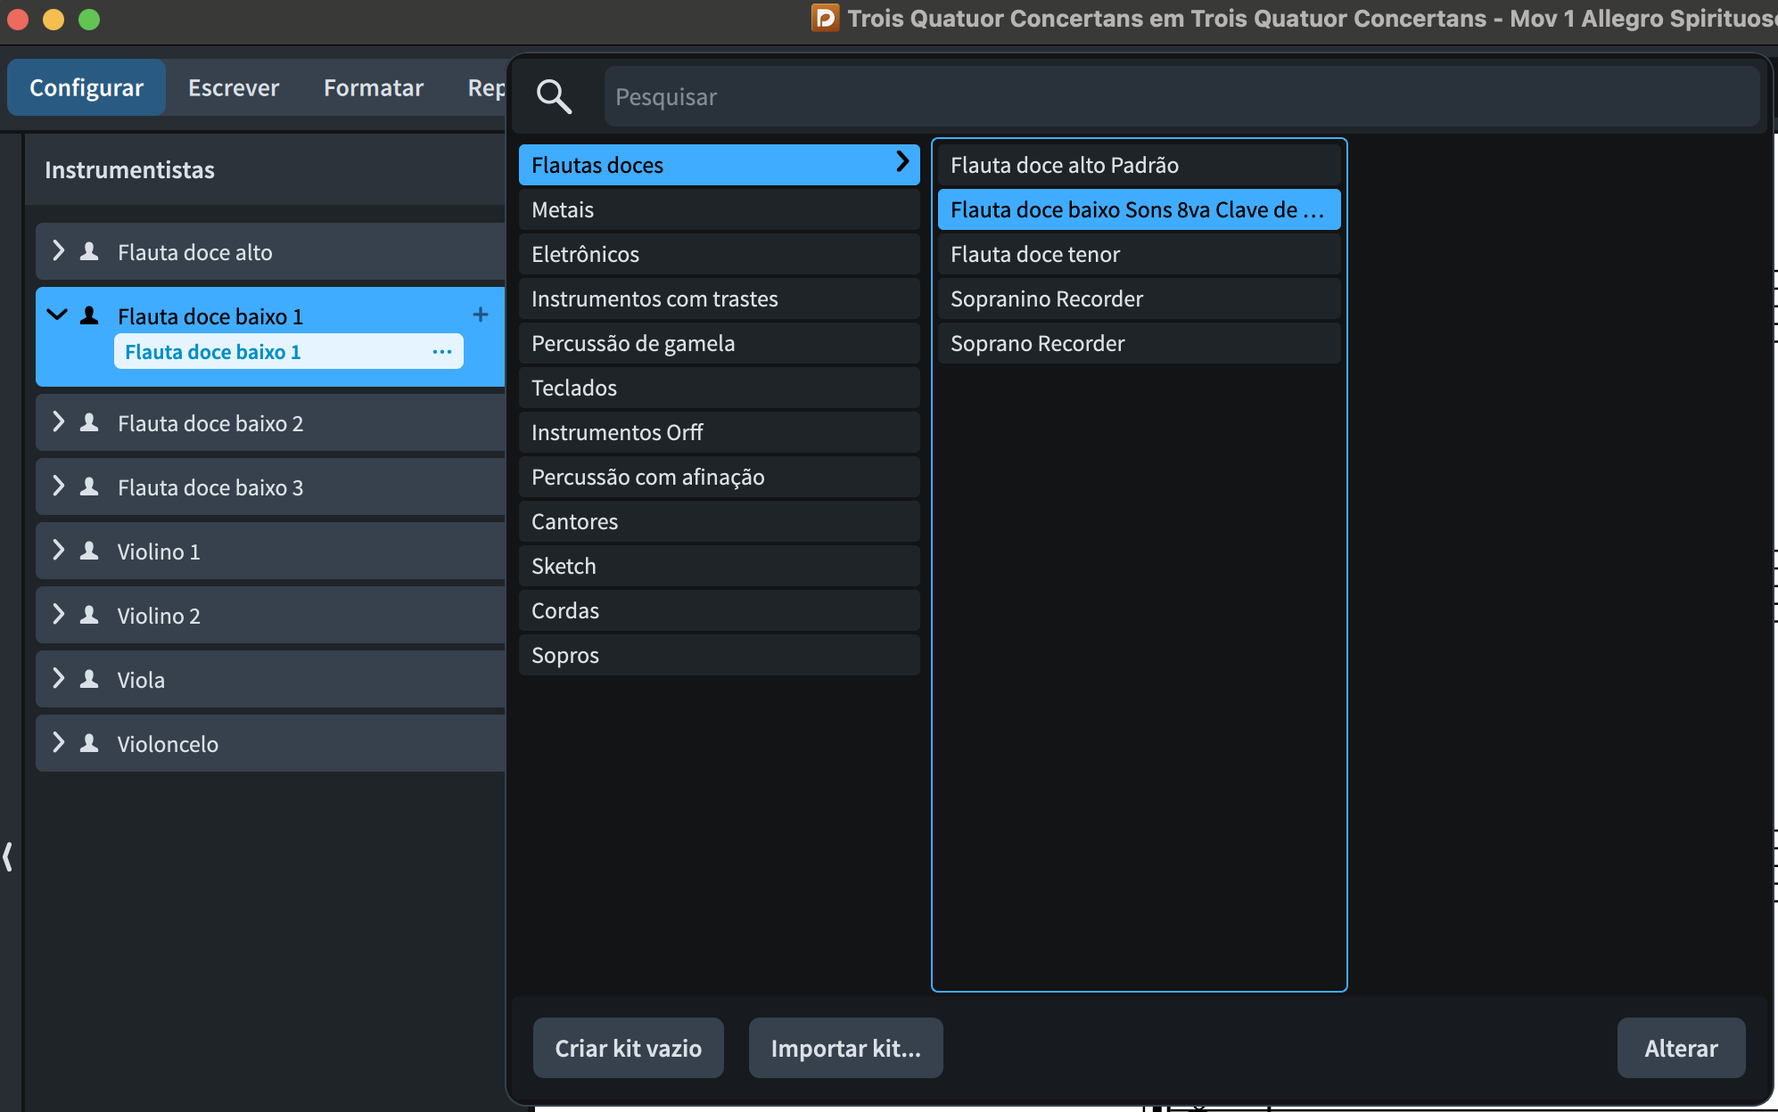Expand the Flauta doce alto player

tap(58, 251)
